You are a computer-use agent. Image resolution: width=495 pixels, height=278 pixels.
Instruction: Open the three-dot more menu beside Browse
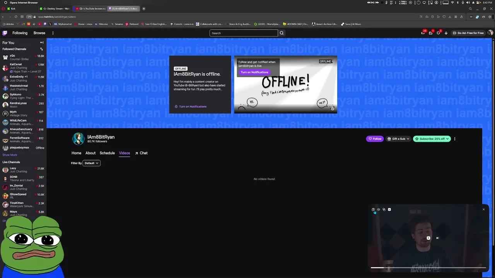[53, 33]
